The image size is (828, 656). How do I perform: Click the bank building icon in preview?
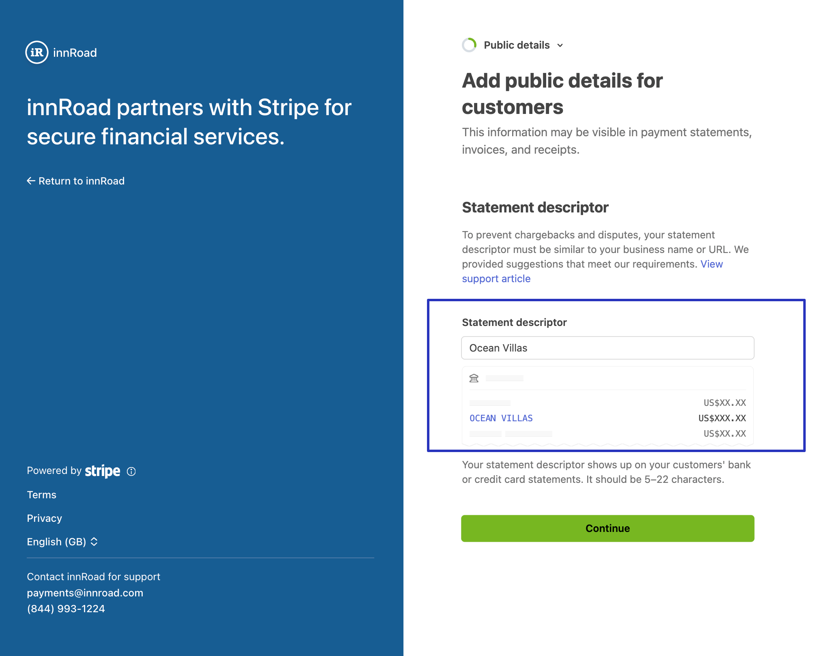(x=474, y=378)
